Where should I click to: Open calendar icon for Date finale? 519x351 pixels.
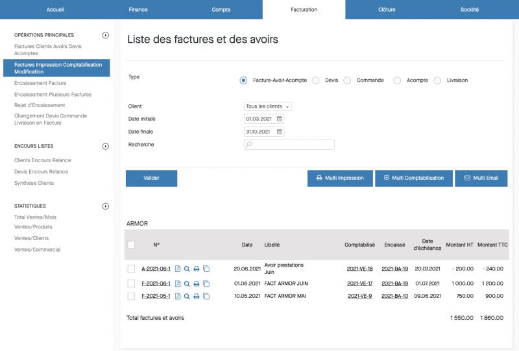[280, 132]
